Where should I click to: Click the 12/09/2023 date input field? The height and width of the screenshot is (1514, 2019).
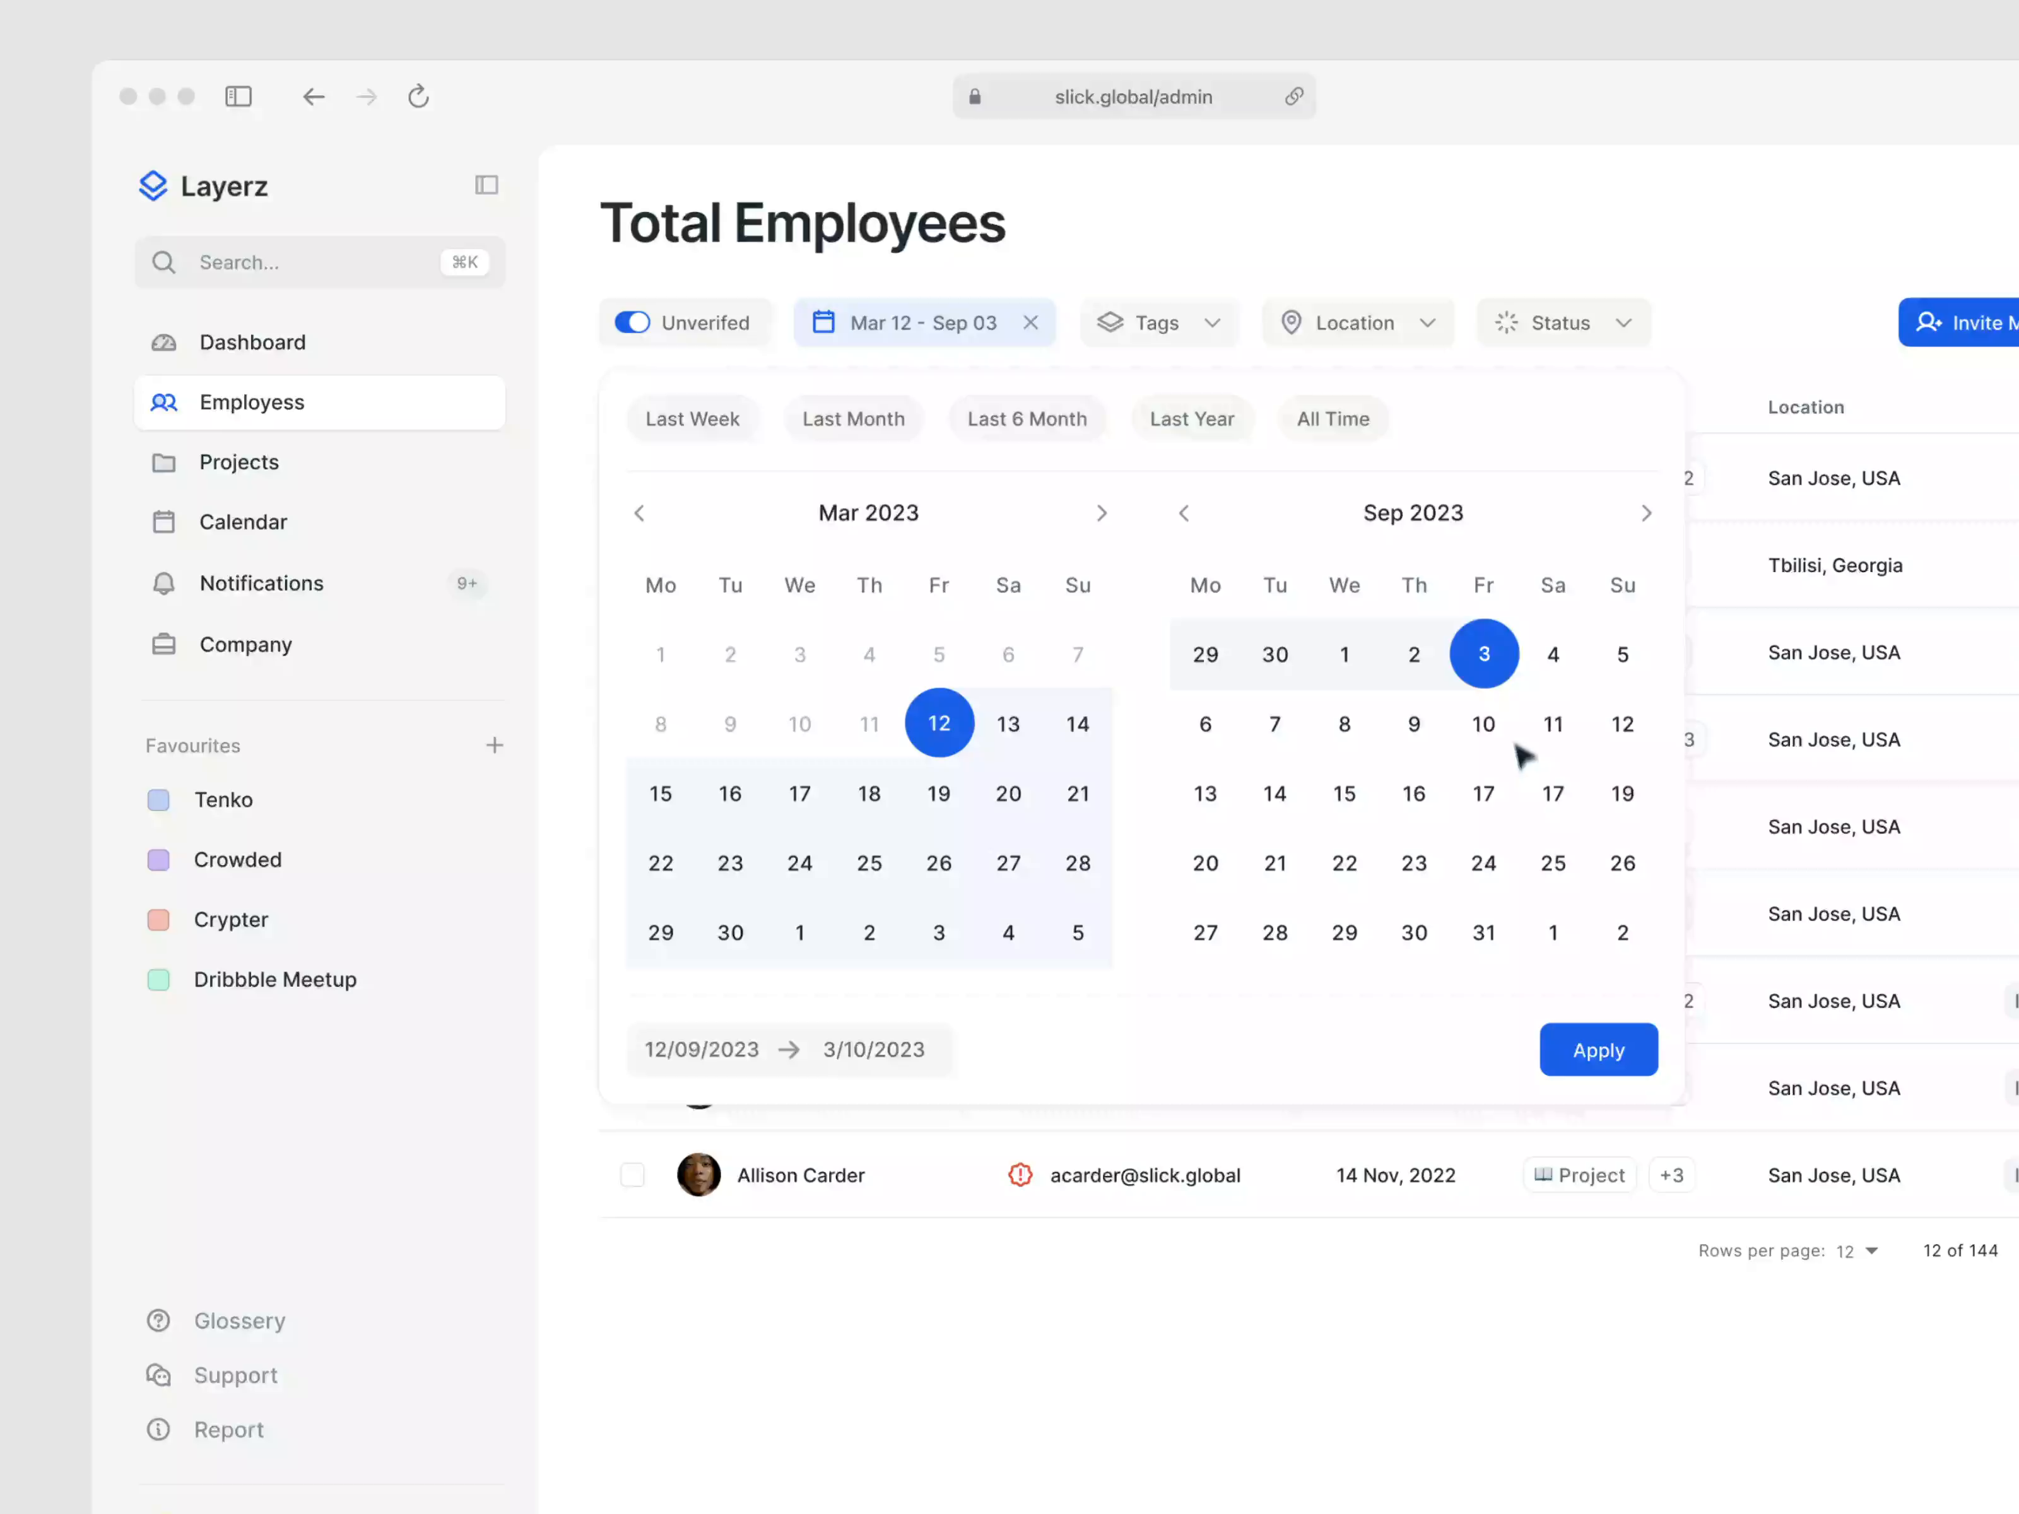point(701,1050)
